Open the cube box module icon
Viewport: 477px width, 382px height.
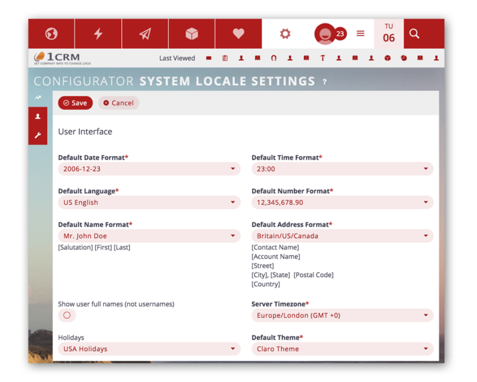point(191,34)
